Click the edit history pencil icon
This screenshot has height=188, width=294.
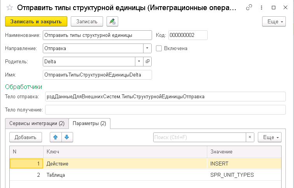pos(113,21)
